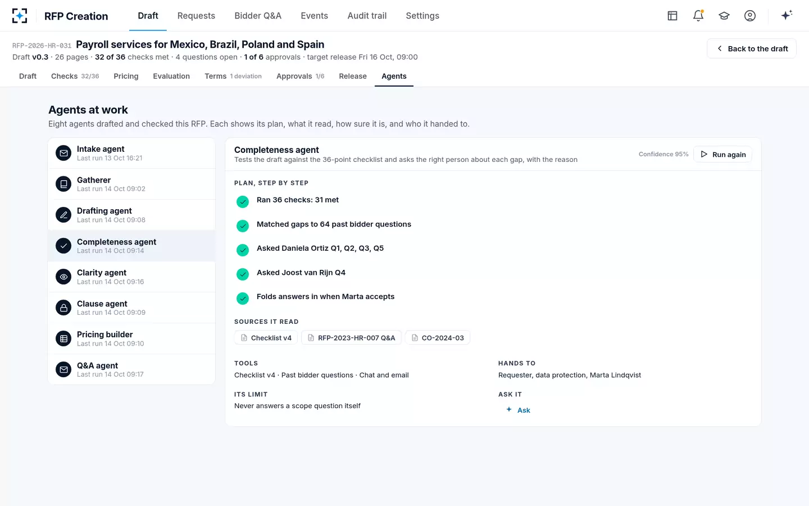Select the Pricing builder row
Viewport: 809px width, 506px height.
(x=131, y=338)
